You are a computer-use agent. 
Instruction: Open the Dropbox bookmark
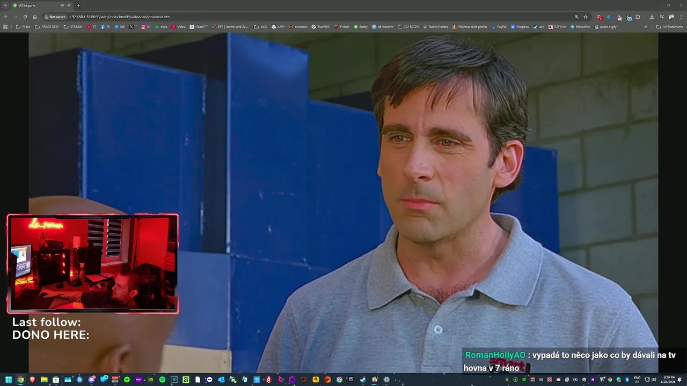coord(520,26)
